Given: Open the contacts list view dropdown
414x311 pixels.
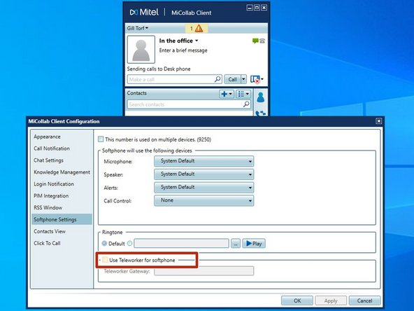Looking at the screenshot, I should coord(243,94).
